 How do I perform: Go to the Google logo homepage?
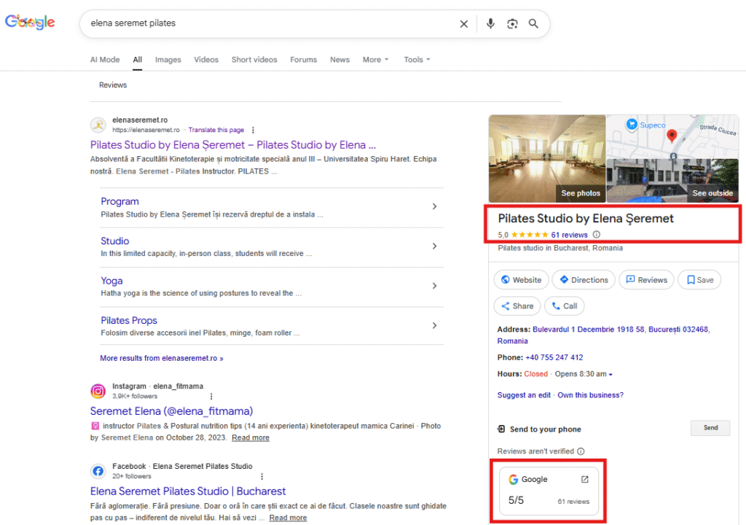coord(30,23)
